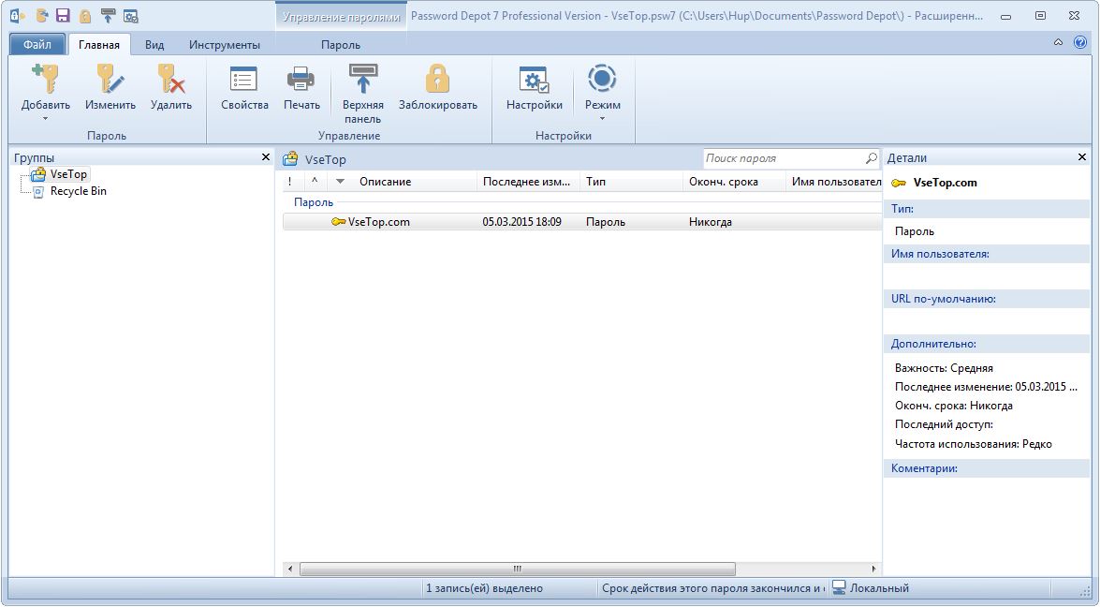Collapse the ribbon with the caret button
1100x607 pixels.
tap(1058, 43)
